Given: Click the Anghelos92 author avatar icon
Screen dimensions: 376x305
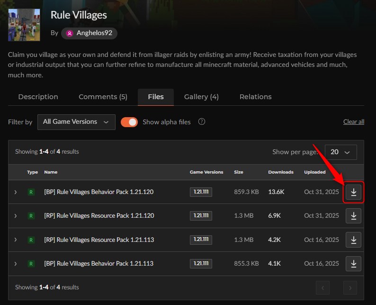Looking at the screenshot, I should [70, 33].
